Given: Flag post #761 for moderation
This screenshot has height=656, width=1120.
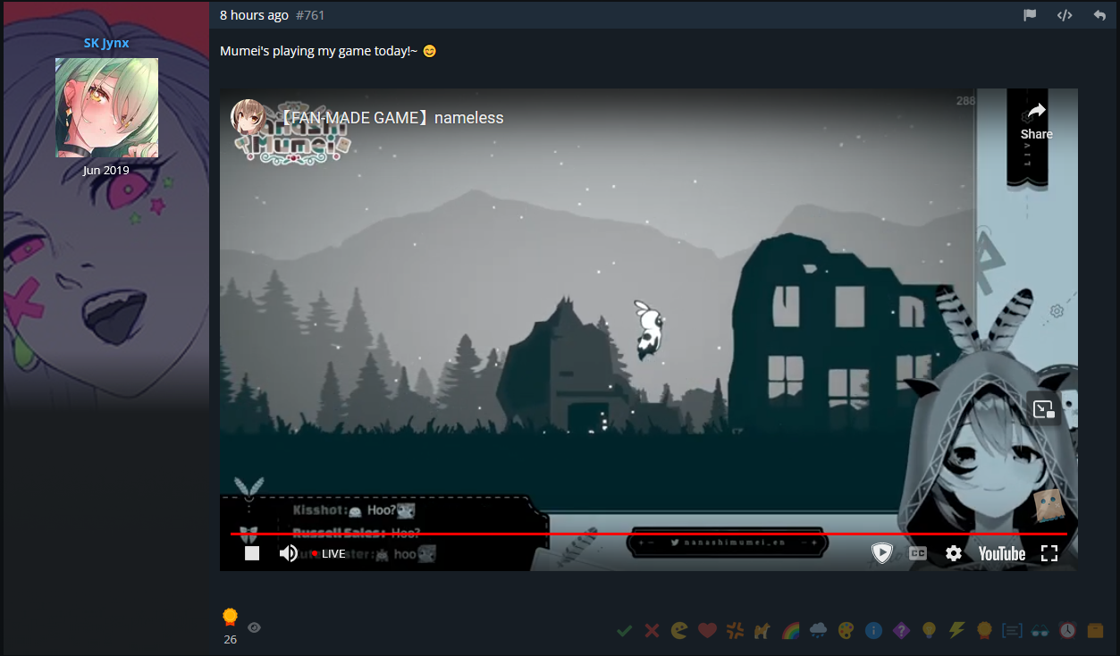Looking at the screenshot, I should (1030, 15).
